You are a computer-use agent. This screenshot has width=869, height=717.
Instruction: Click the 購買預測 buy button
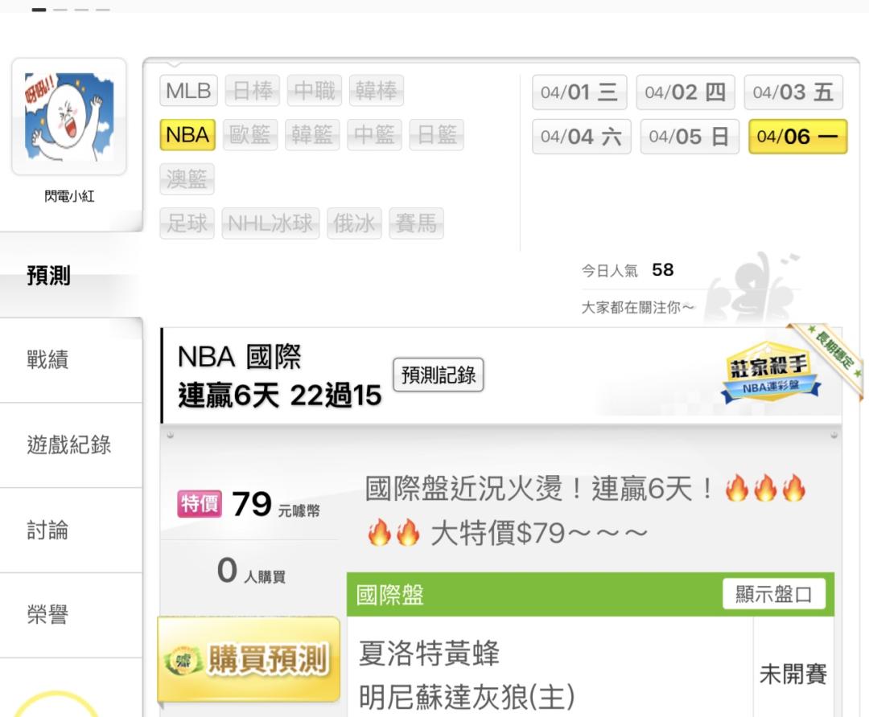pos(249,659)
